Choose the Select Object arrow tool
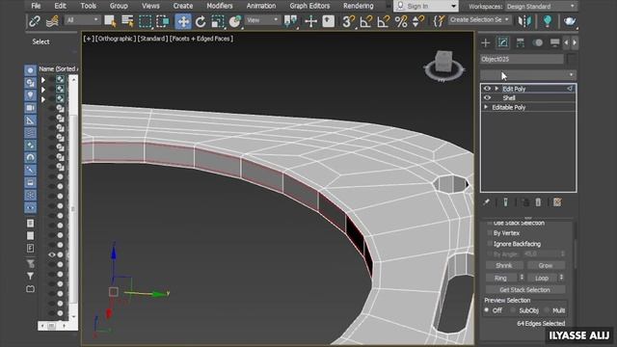Screen dimensions: 617x347 110,21
